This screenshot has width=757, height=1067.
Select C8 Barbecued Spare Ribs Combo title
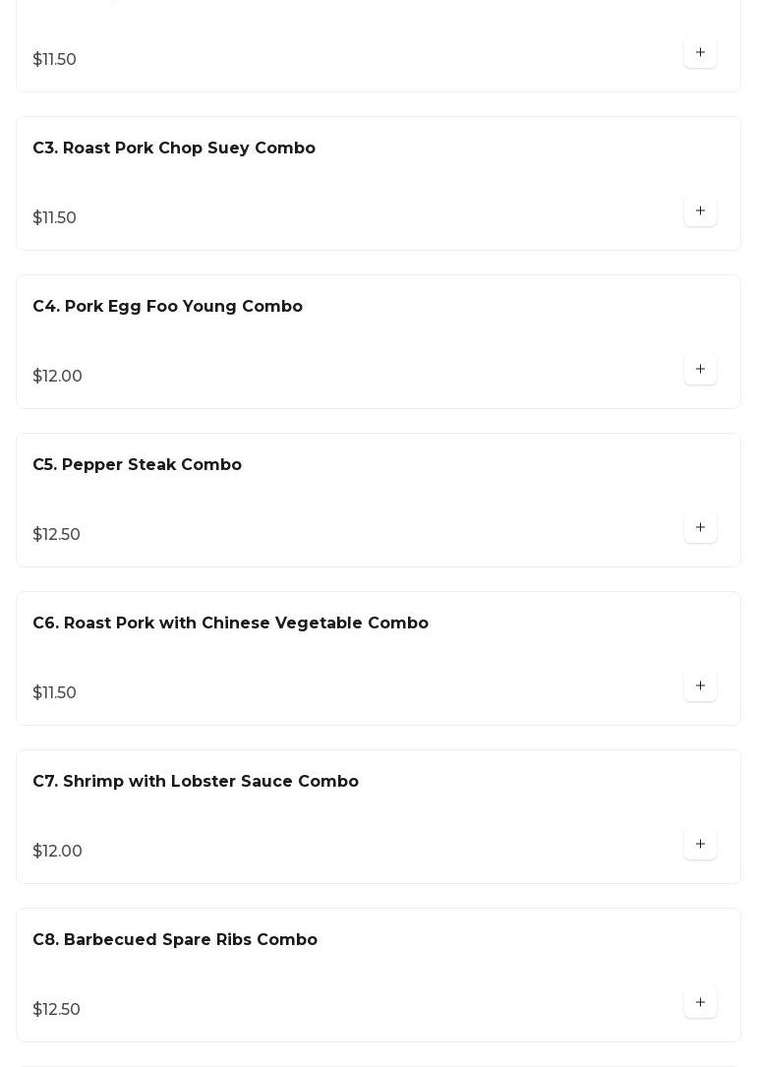[x=175, y=940]
